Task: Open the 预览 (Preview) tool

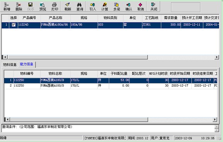Action: click(x=42, y=7)
